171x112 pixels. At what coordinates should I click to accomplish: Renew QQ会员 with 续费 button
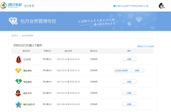[x=129, y=59]
